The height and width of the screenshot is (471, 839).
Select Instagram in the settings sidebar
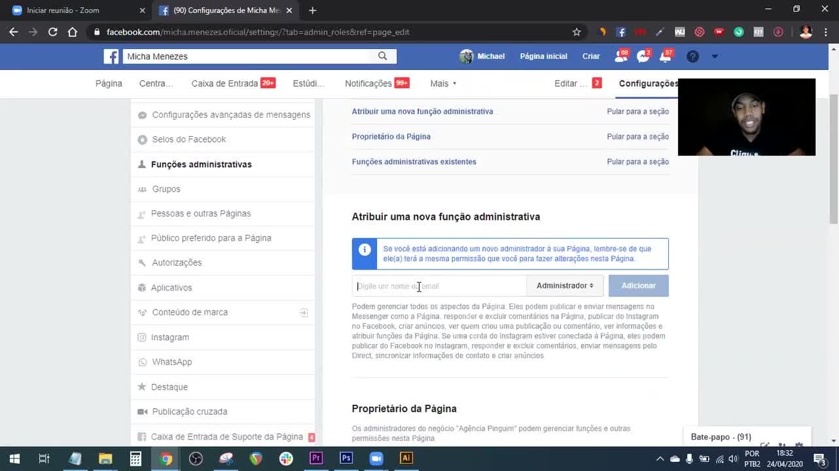[x=223, y=338]
